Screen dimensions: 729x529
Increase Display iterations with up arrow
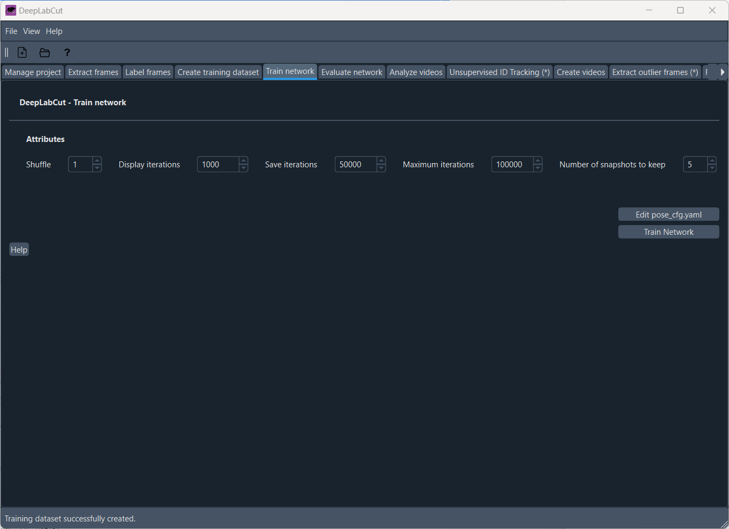(244, 161)
